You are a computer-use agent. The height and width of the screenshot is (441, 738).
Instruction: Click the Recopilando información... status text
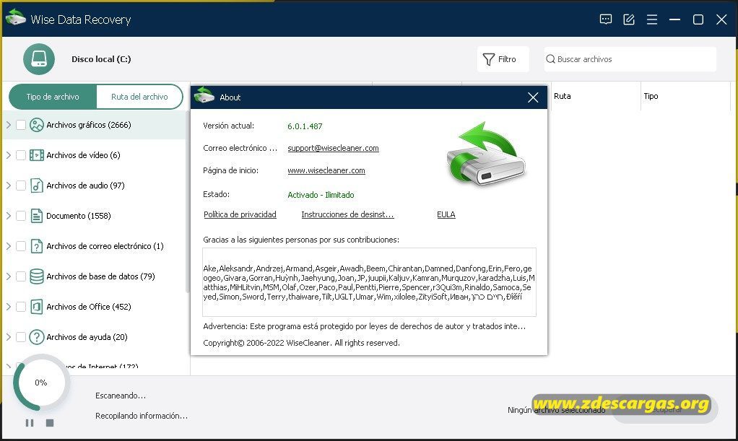click(x=142, y=416)
